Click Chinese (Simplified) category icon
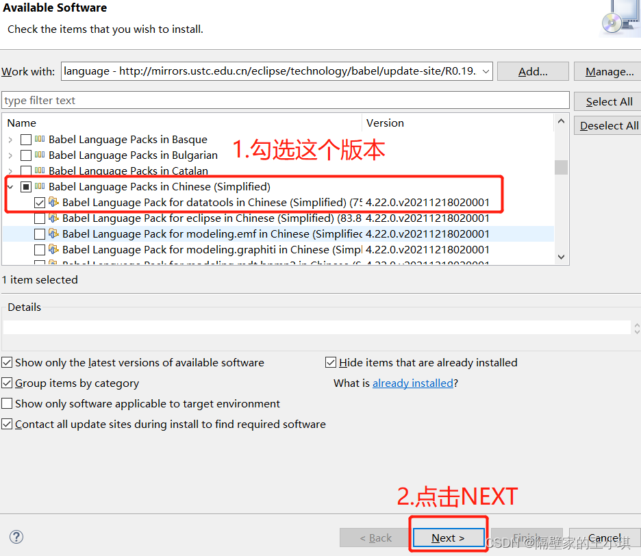This screenshot has height=556, width=641. coord(40,186)
